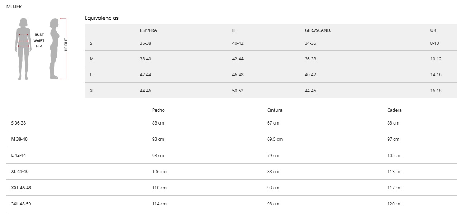Click the Equivalencias table title
This screenshot has width=457, height=218.
click(101, 18)
